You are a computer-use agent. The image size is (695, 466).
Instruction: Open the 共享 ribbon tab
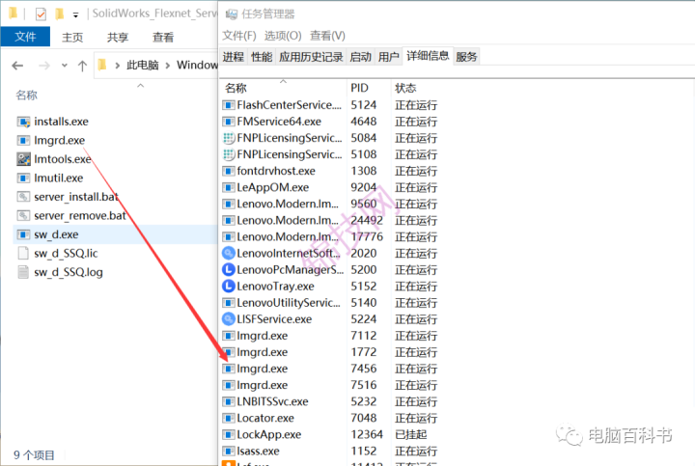pyautogui.click(x=118, y=38)
